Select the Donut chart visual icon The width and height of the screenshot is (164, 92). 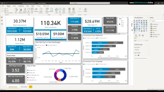click(144, 25)
